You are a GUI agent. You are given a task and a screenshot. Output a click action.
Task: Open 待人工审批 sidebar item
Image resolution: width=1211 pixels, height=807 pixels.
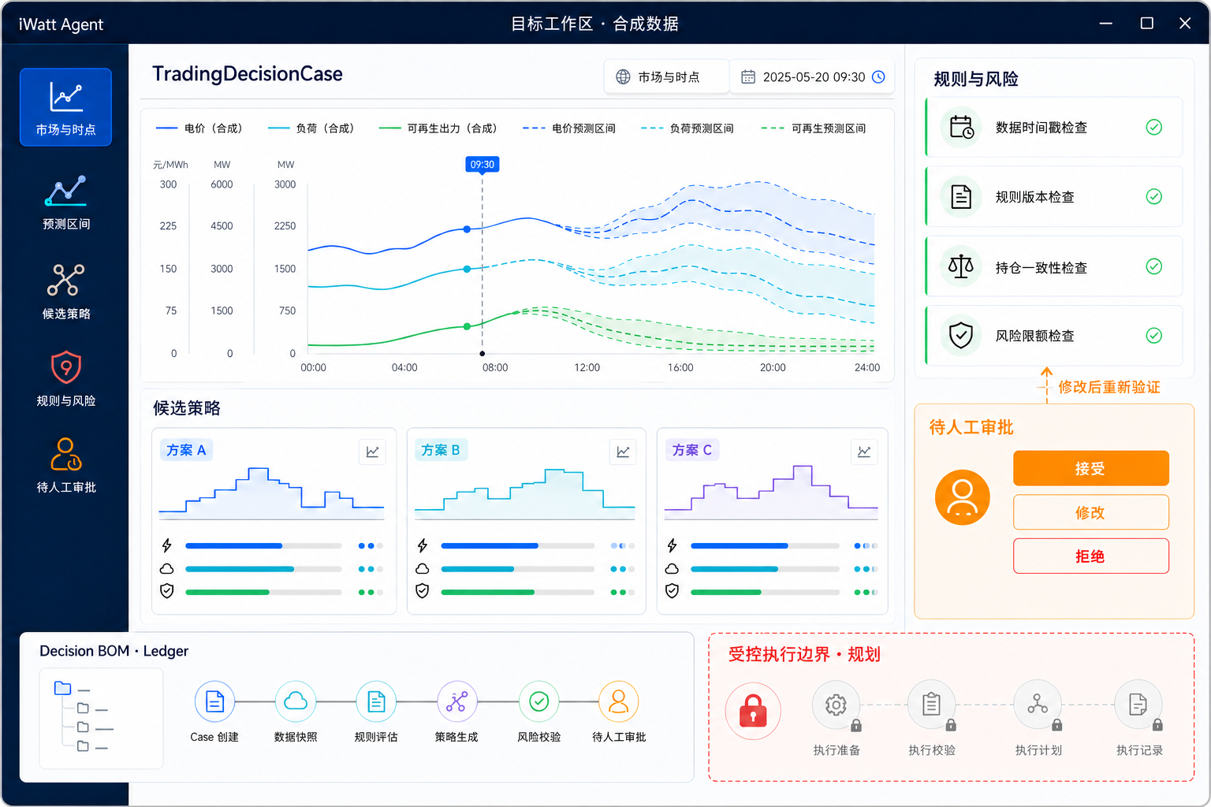click(x=65, y=465)
